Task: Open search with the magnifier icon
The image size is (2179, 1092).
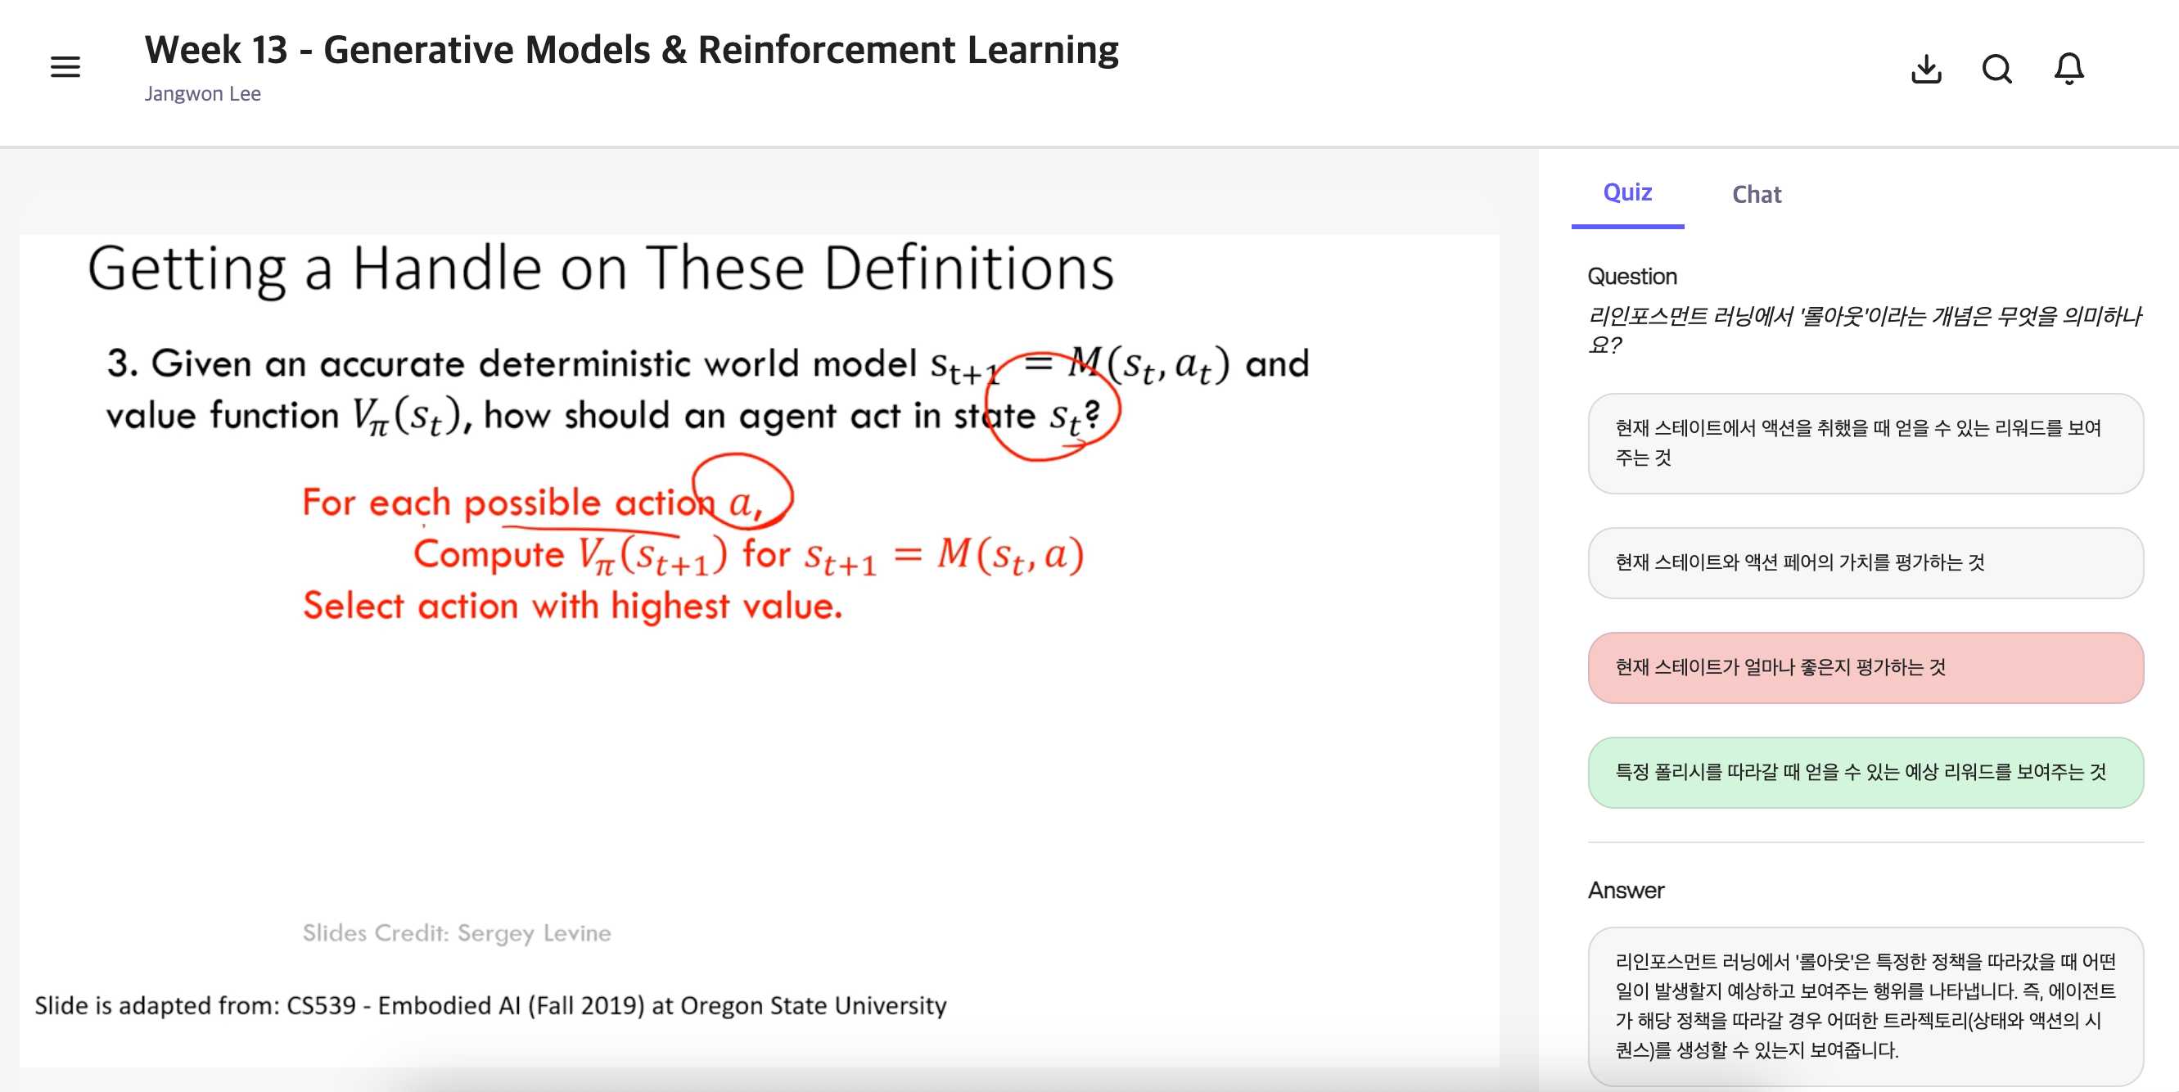Action: pos(1996,69)
